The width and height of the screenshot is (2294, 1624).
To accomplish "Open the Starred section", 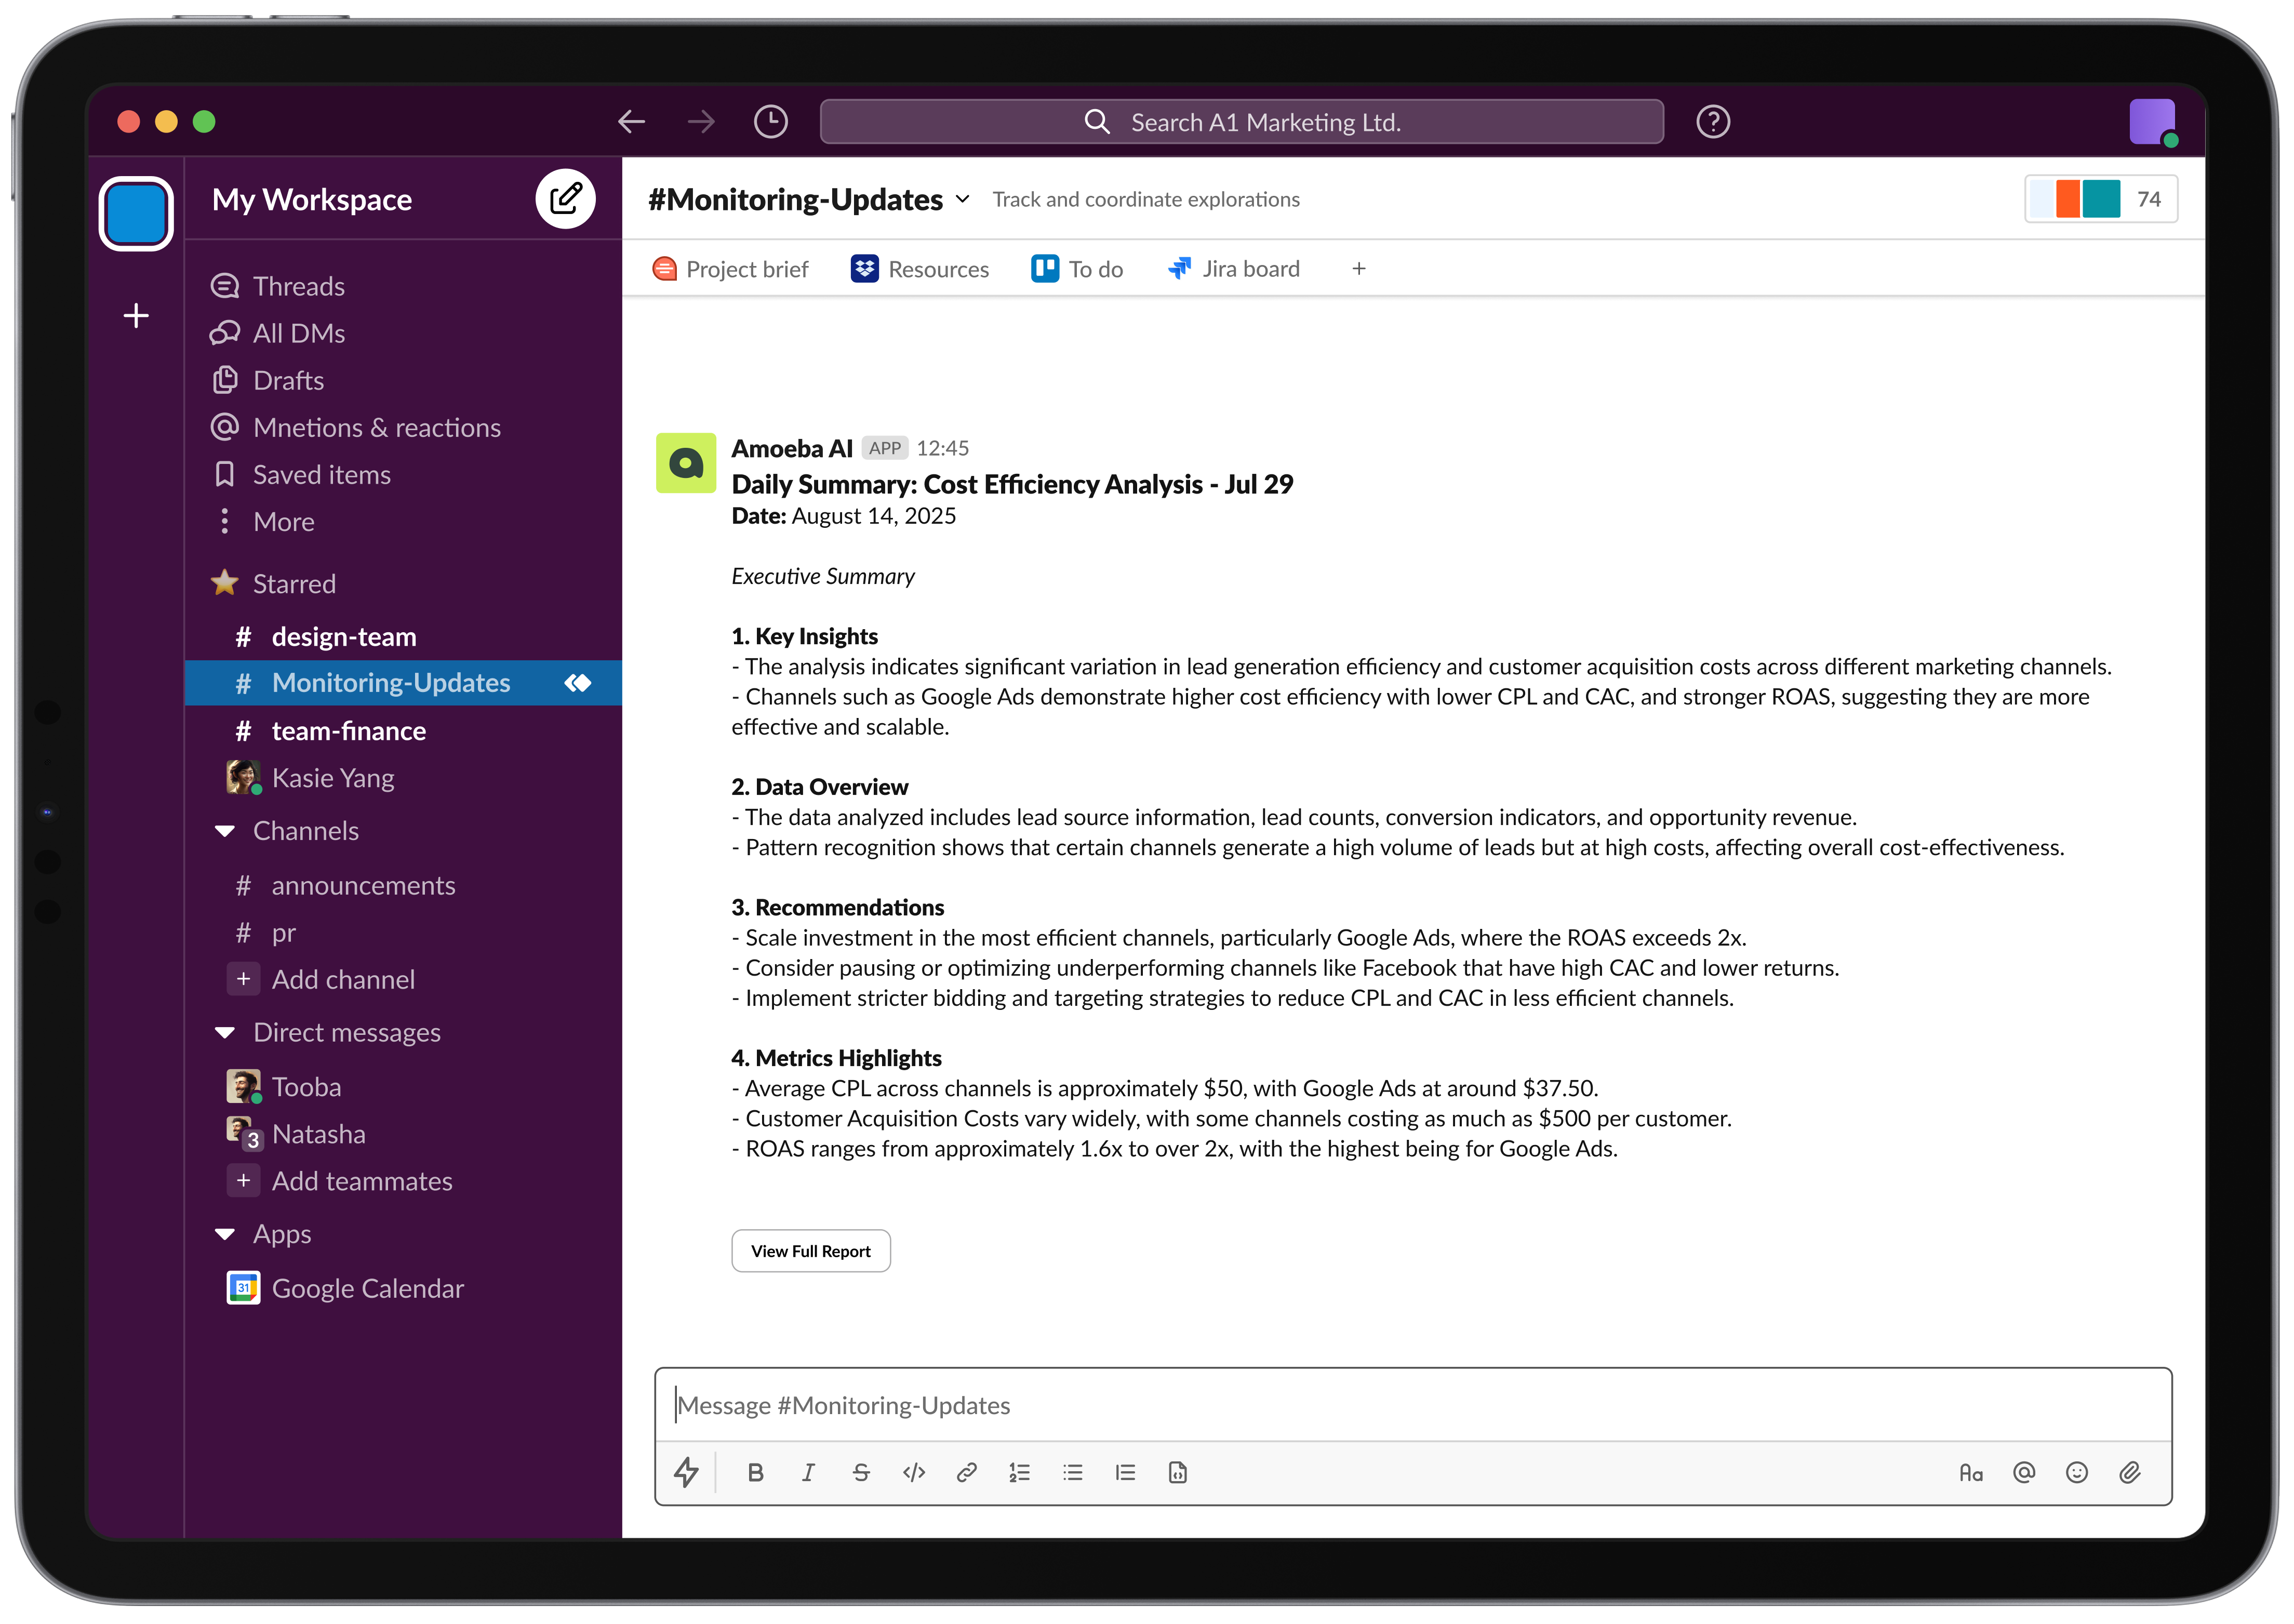I will [274, 583].
